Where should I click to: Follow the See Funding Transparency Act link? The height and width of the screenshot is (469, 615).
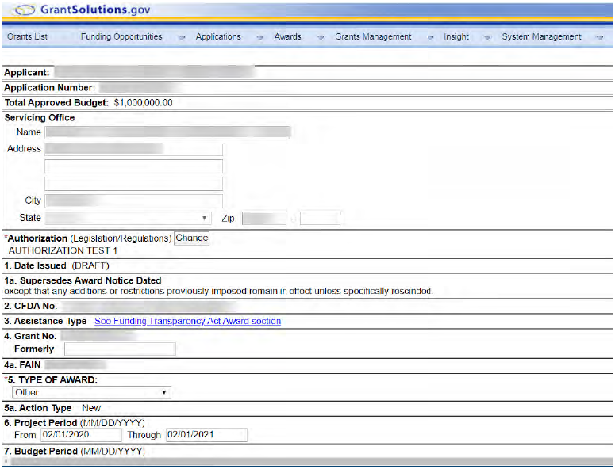pos(187,321)
